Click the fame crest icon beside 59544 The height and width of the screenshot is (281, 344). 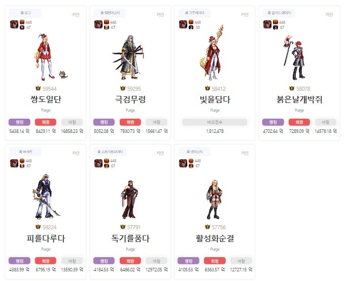point(38,88)
